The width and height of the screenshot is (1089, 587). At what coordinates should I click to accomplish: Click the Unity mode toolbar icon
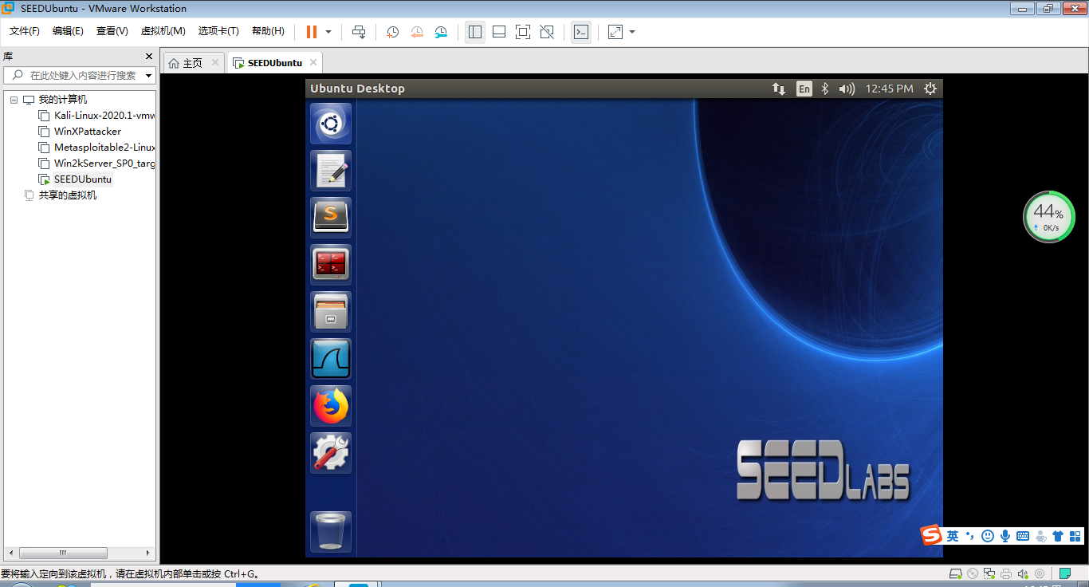[547, 32]
